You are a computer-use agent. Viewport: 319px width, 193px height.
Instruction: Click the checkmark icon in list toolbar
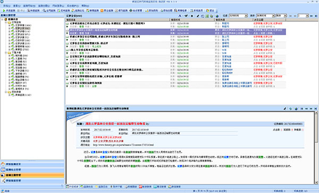pos(186,15)
